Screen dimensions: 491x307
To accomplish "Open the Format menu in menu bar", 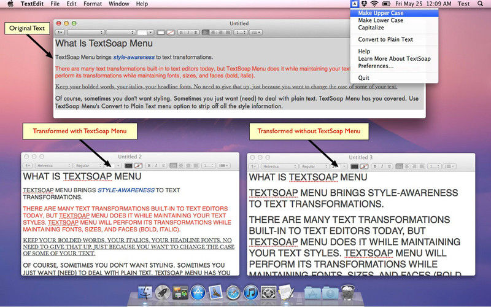I will pos(93,4).
